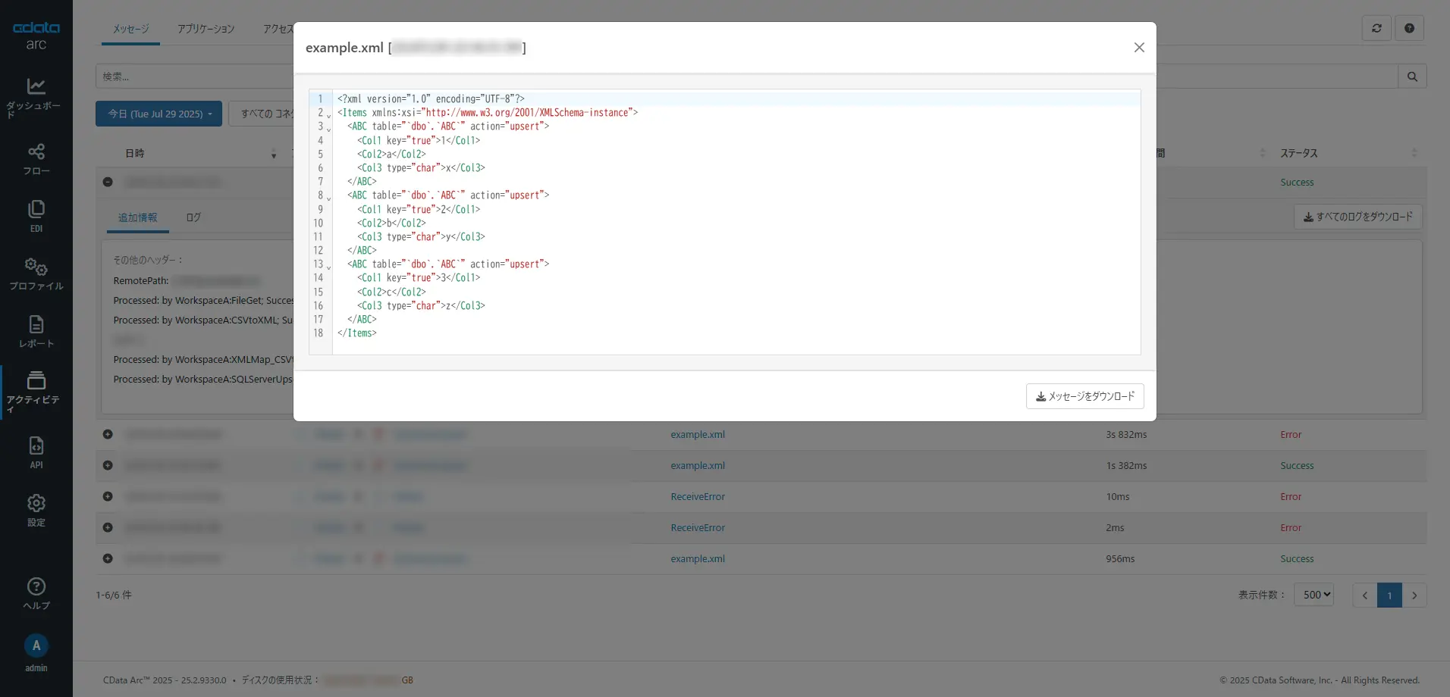Click the 'Success' status in 956ms row

1297,559
